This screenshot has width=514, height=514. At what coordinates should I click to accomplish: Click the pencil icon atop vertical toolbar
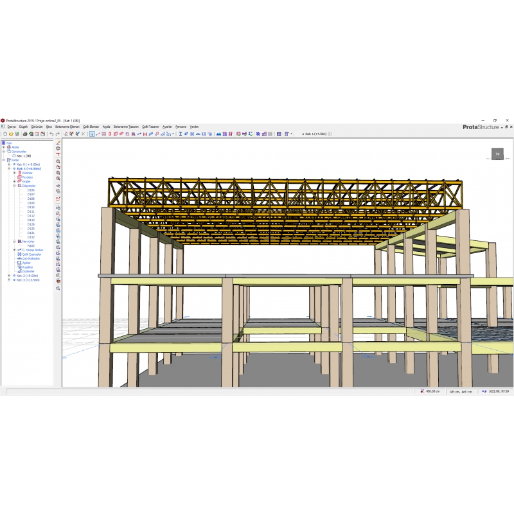[x=58, y=143]
